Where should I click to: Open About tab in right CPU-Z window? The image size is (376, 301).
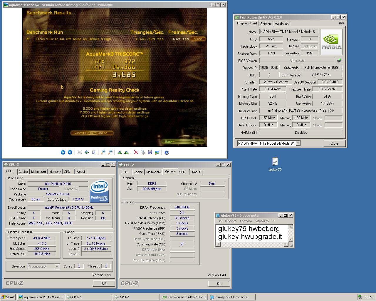point(196,172)
